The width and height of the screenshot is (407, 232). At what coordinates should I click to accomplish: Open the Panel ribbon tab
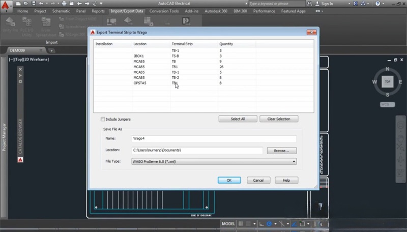[81, 11]
